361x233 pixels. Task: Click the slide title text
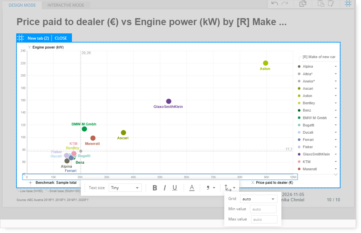point(152,22)
